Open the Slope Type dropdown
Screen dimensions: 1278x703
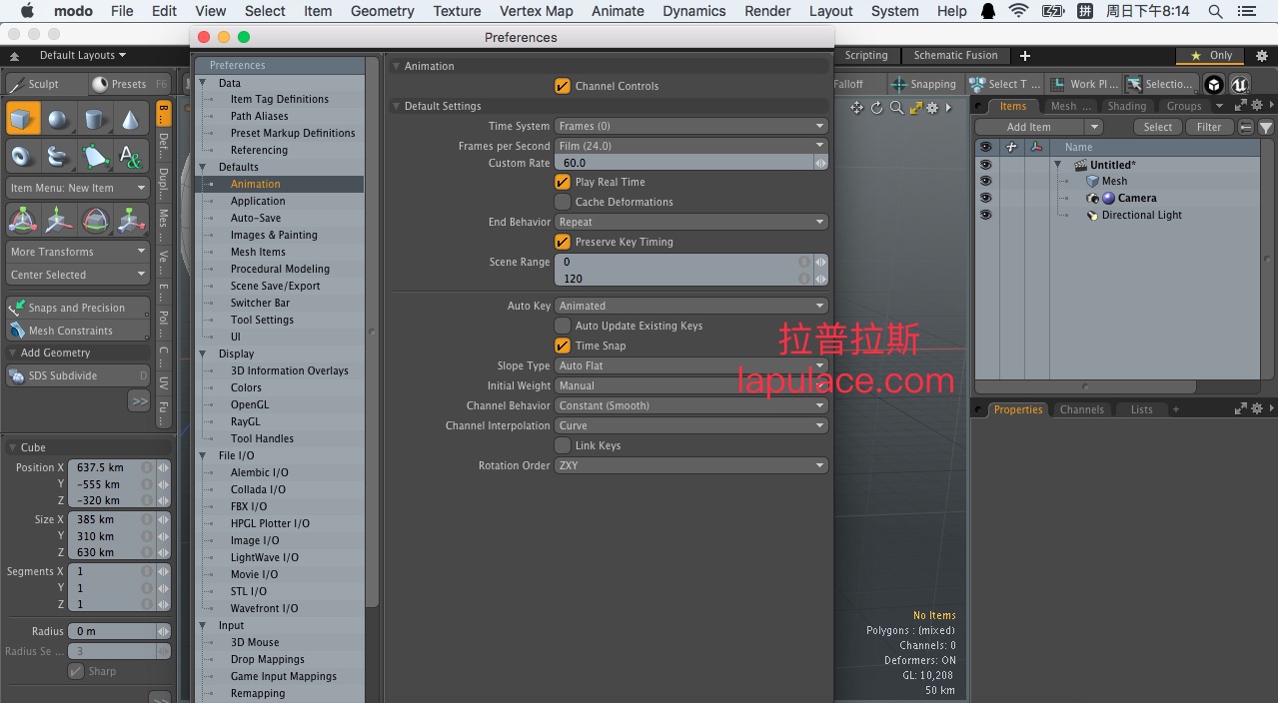point(691,365)
